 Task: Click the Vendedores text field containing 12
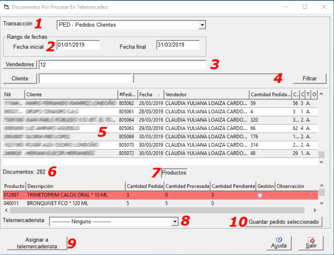pyautogui.click(x=122, y=65)
